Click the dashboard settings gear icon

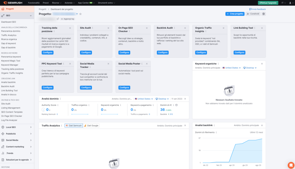(263, 14)
